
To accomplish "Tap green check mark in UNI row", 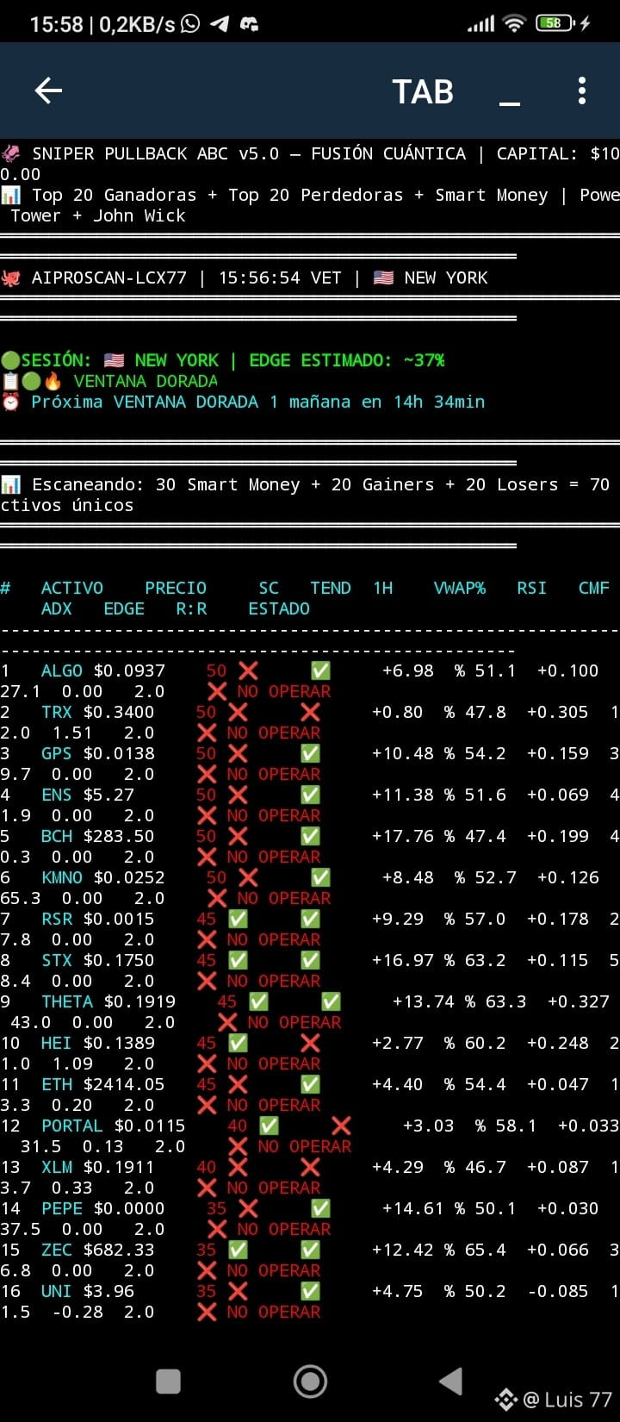I will pyautogui.click(x=310, y=1291).
